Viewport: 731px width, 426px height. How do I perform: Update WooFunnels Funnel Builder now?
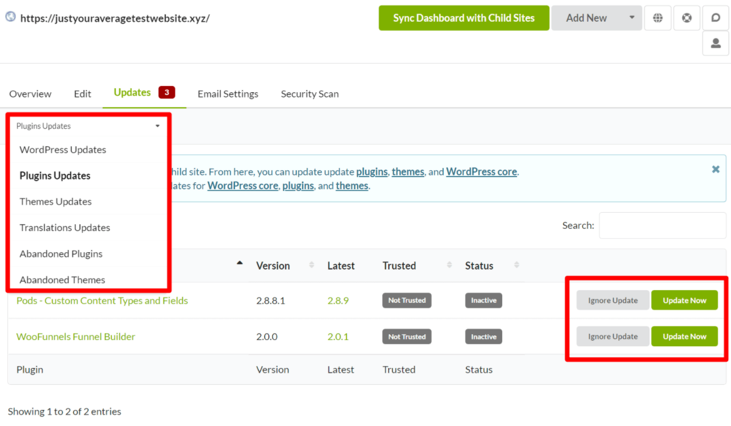pos(685,337)
